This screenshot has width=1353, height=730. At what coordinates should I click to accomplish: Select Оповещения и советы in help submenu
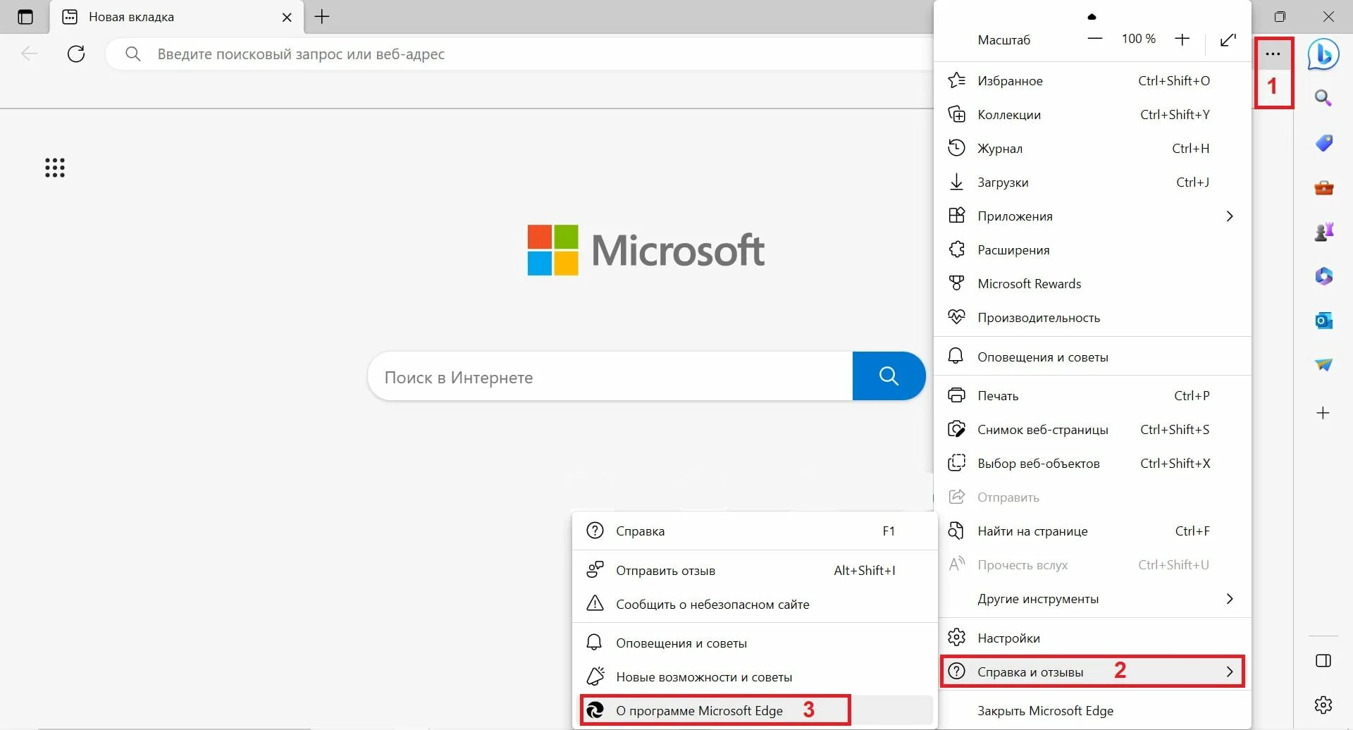(755, 643)
